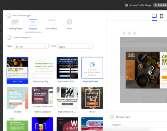Screen dimensions: 167x131
Task: Open the Sort by Name dropdown
Action: click(75, 46)
